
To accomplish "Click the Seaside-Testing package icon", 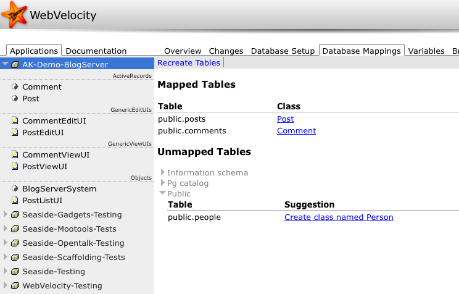I will click(x=15, y=272).
